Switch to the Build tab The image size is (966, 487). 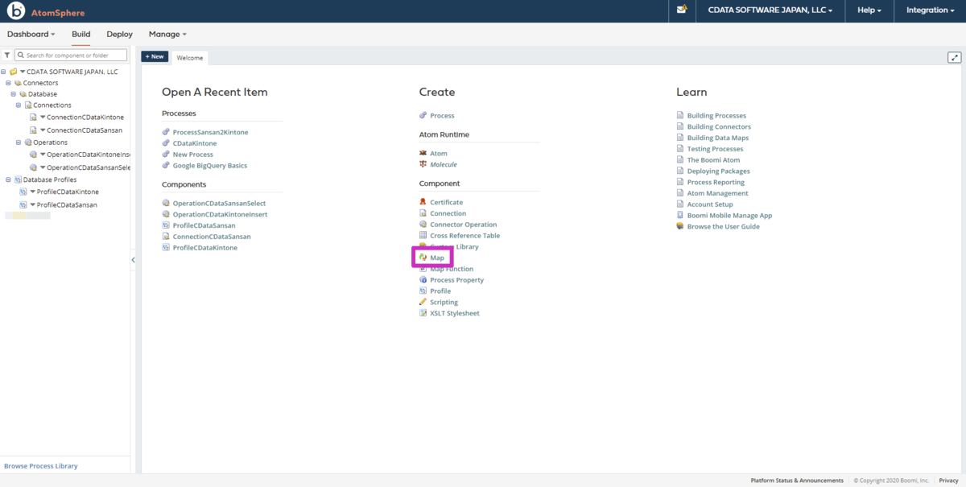coord(80,35)
